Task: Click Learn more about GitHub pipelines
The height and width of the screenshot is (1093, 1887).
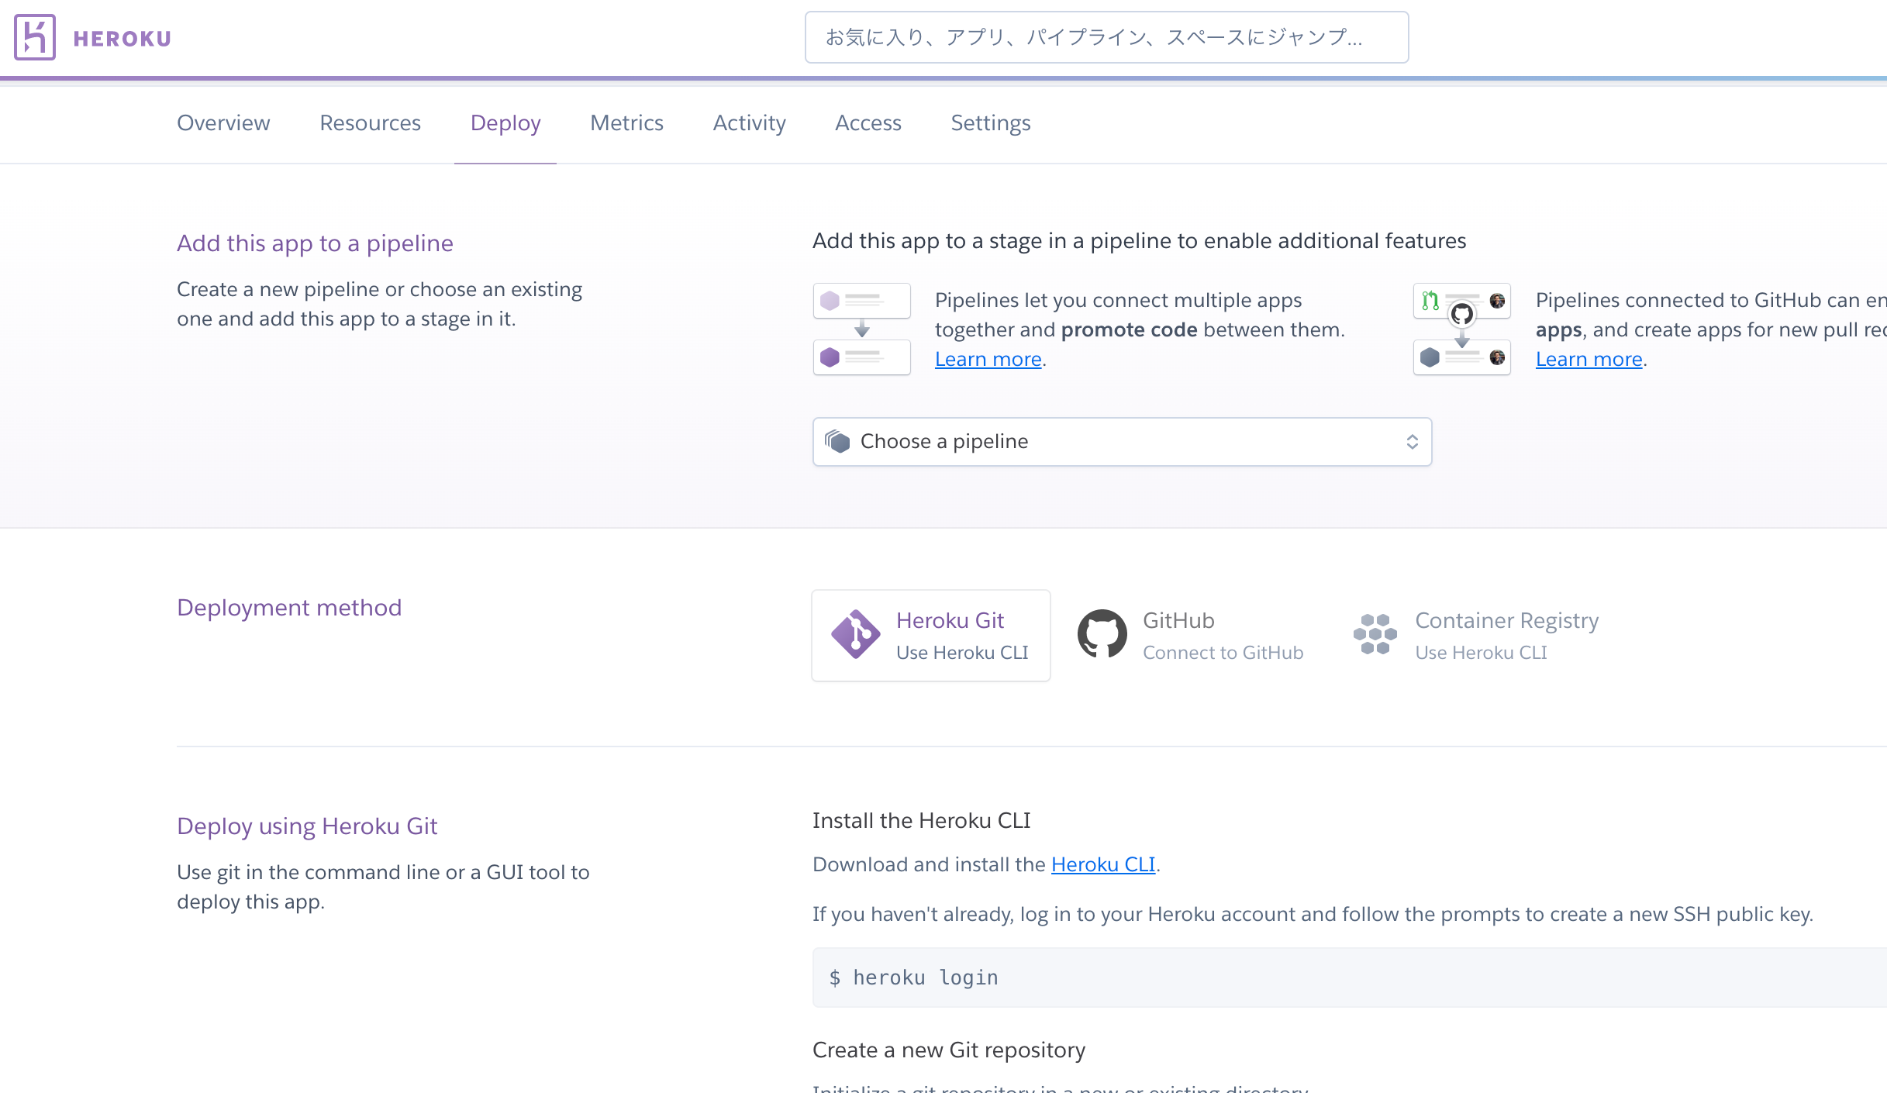Action: 1589,360
